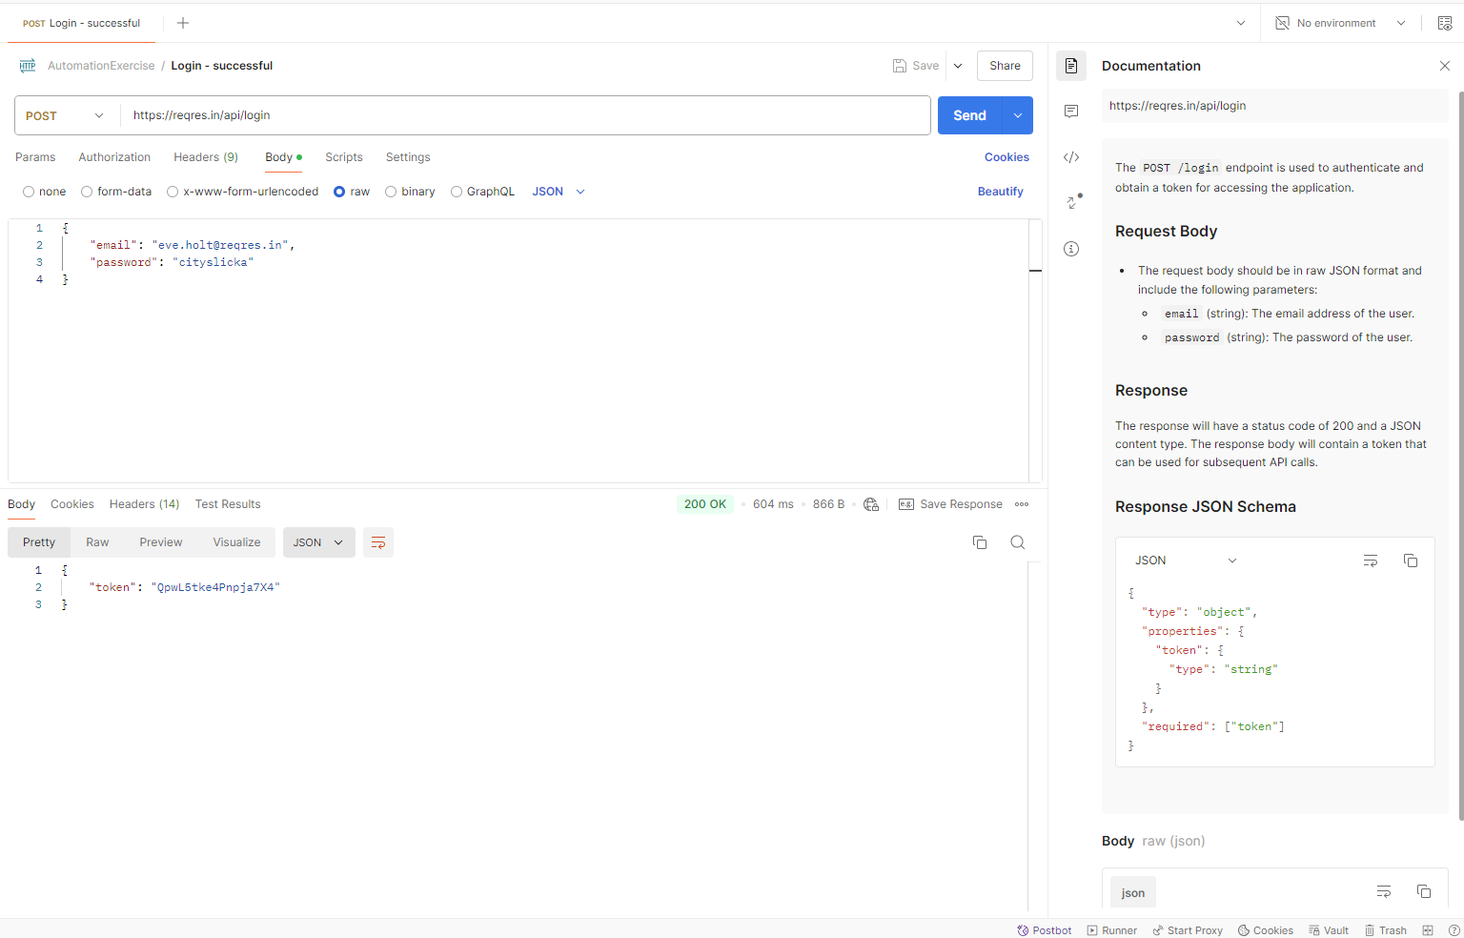Open the comments panel
Screen dimensions: 1464x938
click(1071, 111)
